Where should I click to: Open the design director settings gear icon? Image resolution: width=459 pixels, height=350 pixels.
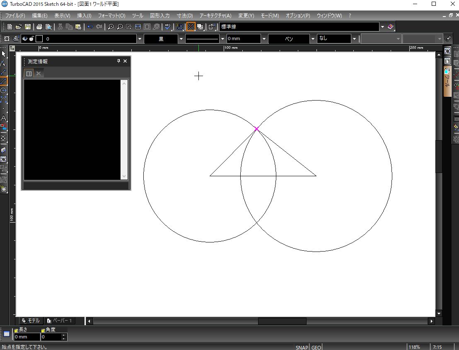pos(7,38)
